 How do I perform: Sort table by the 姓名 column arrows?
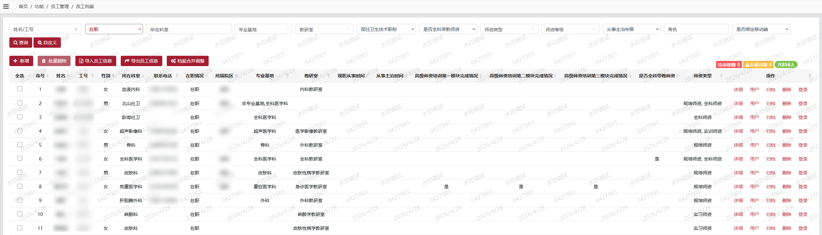68,76
